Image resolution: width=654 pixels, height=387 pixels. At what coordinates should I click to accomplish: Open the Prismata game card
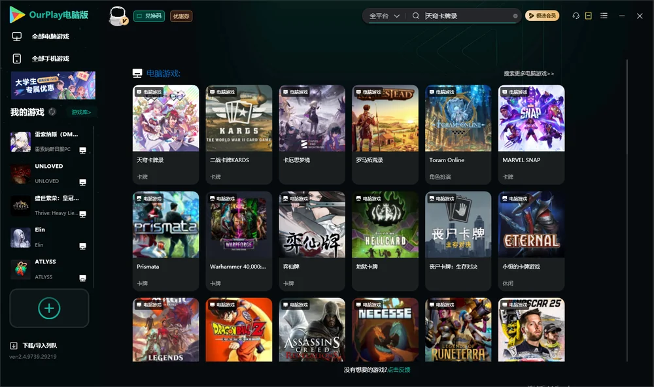[x=165, y=241]
